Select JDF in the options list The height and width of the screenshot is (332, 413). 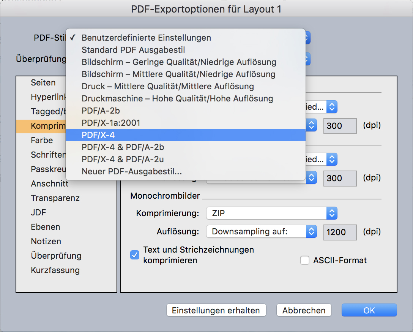(x=38, y=212)
